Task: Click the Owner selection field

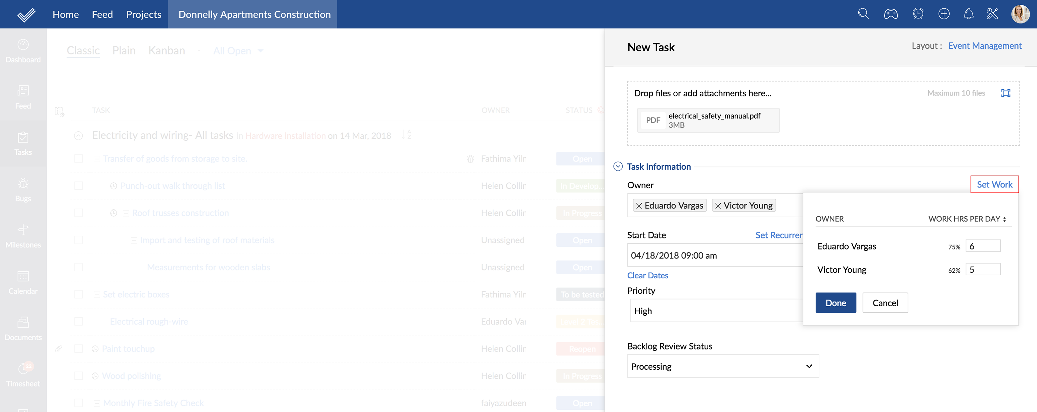Action: [x=715, y=205]
